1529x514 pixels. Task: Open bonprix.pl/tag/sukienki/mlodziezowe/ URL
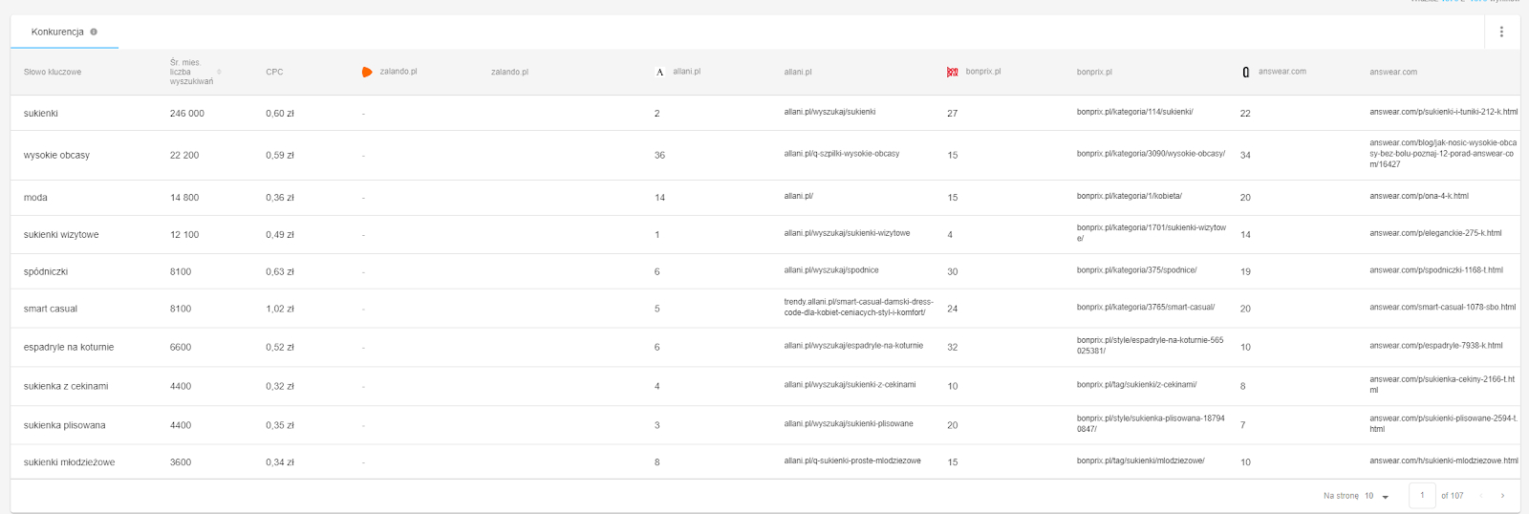click(x=1140, y=460)
